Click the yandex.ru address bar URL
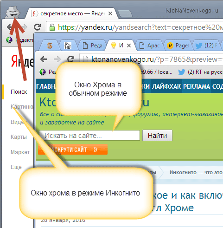 [140, 27]
